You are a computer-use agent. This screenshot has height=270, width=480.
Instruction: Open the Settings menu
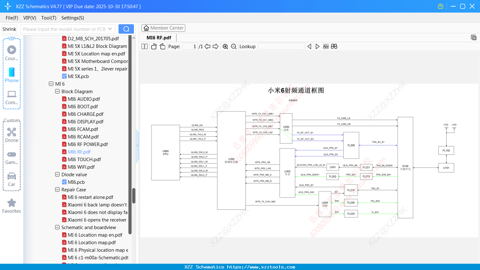(x=73, y=18)
